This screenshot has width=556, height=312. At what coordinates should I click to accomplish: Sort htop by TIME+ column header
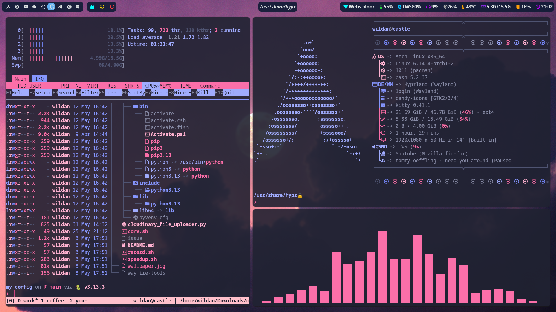[x=187, y=86]
